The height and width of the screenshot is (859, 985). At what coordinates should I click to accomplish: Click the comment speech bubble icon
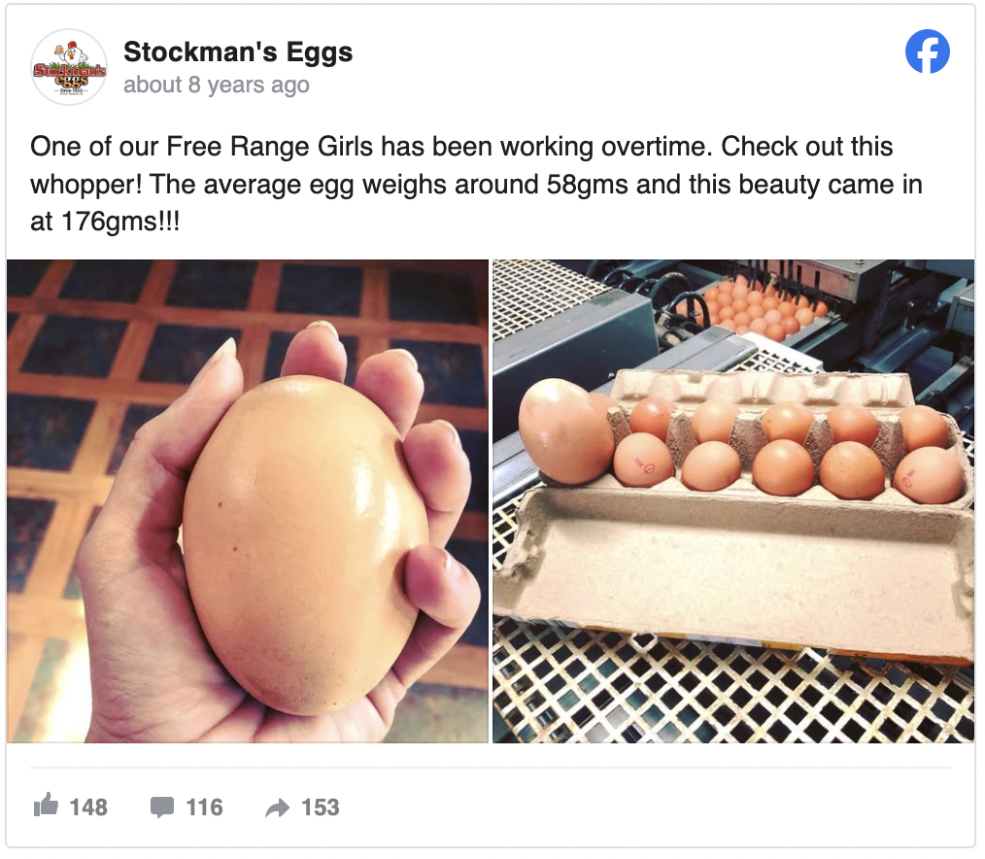pos(162,807)
